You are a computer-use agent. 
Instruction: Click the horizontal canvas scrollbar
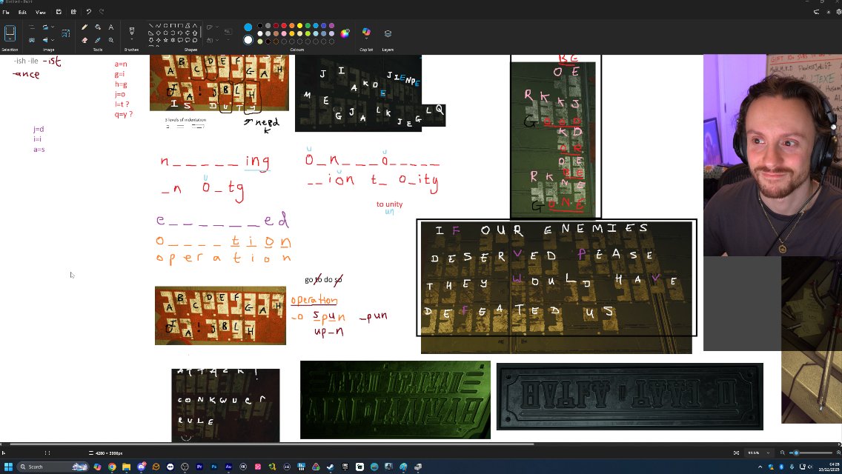pos(271,444)
